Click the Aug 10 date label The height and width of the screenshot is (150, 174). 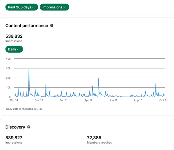[x=138, y=100]
